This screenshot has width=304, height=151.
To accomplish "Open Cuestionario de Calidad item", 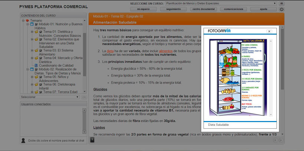I will click(56, 66).
